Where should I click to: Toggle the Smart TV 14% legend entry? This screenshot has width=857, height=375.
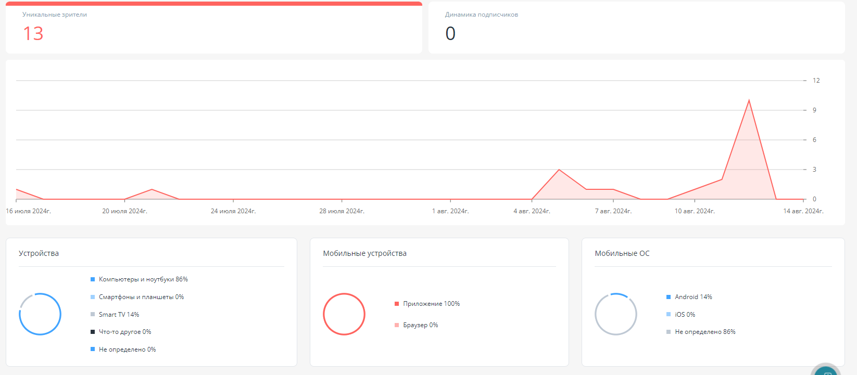(x=115, y=315)
